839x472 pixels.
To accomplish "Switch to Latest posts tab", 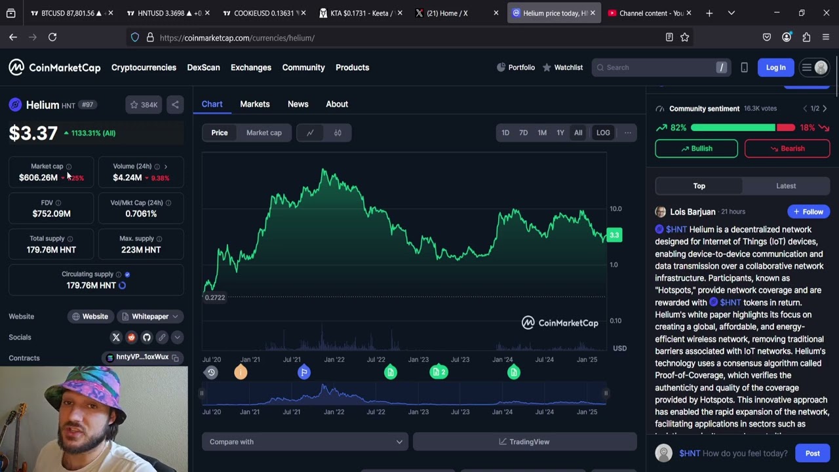I will [x=786, y=186].
